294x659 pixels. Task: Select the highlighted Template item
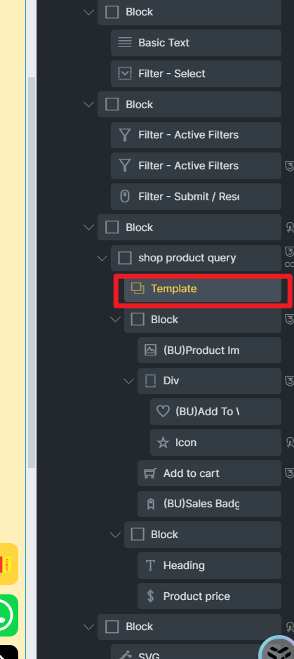(203, 289)
